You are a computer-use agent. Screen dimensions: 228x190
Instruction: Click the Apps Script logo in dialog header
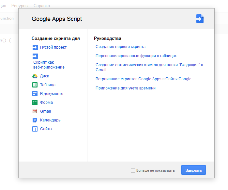(x=200, y=19)
